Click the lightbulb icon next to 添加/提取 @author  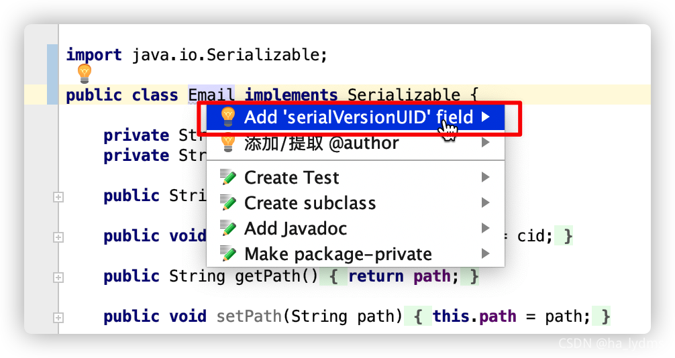pyautogui.click(x=228, y=143)
